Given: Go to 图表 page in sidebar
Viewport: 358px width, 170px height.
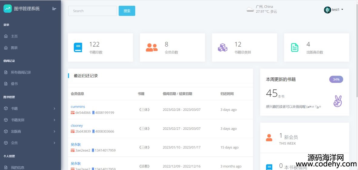Looking at the screenshot, I should [14, 48].
